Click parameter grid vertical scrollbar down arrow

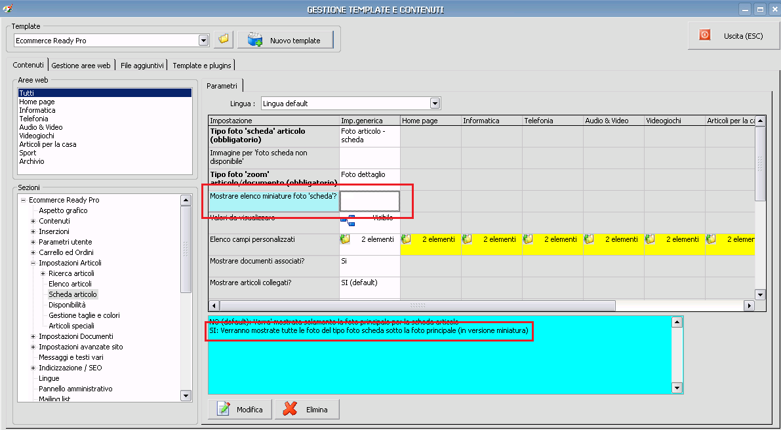click(760, 294)
